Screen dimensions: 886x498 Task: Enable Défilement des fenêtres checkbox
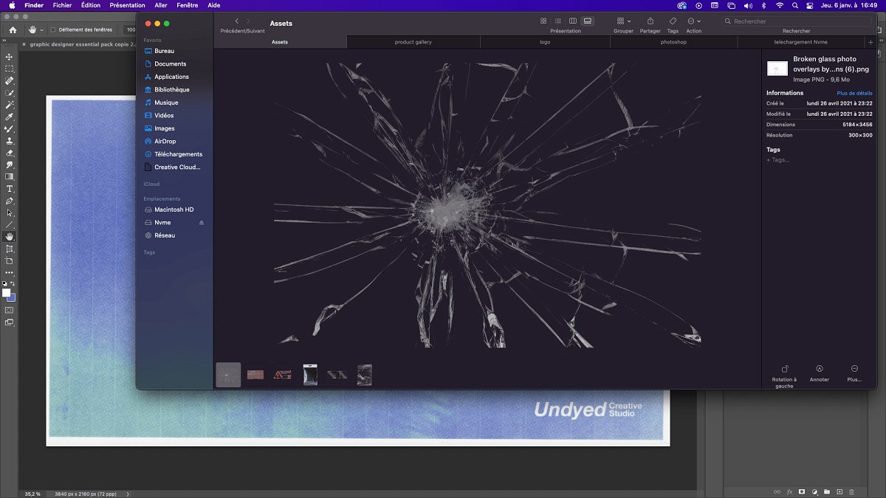pyautogui.click(x=52, y=30)
